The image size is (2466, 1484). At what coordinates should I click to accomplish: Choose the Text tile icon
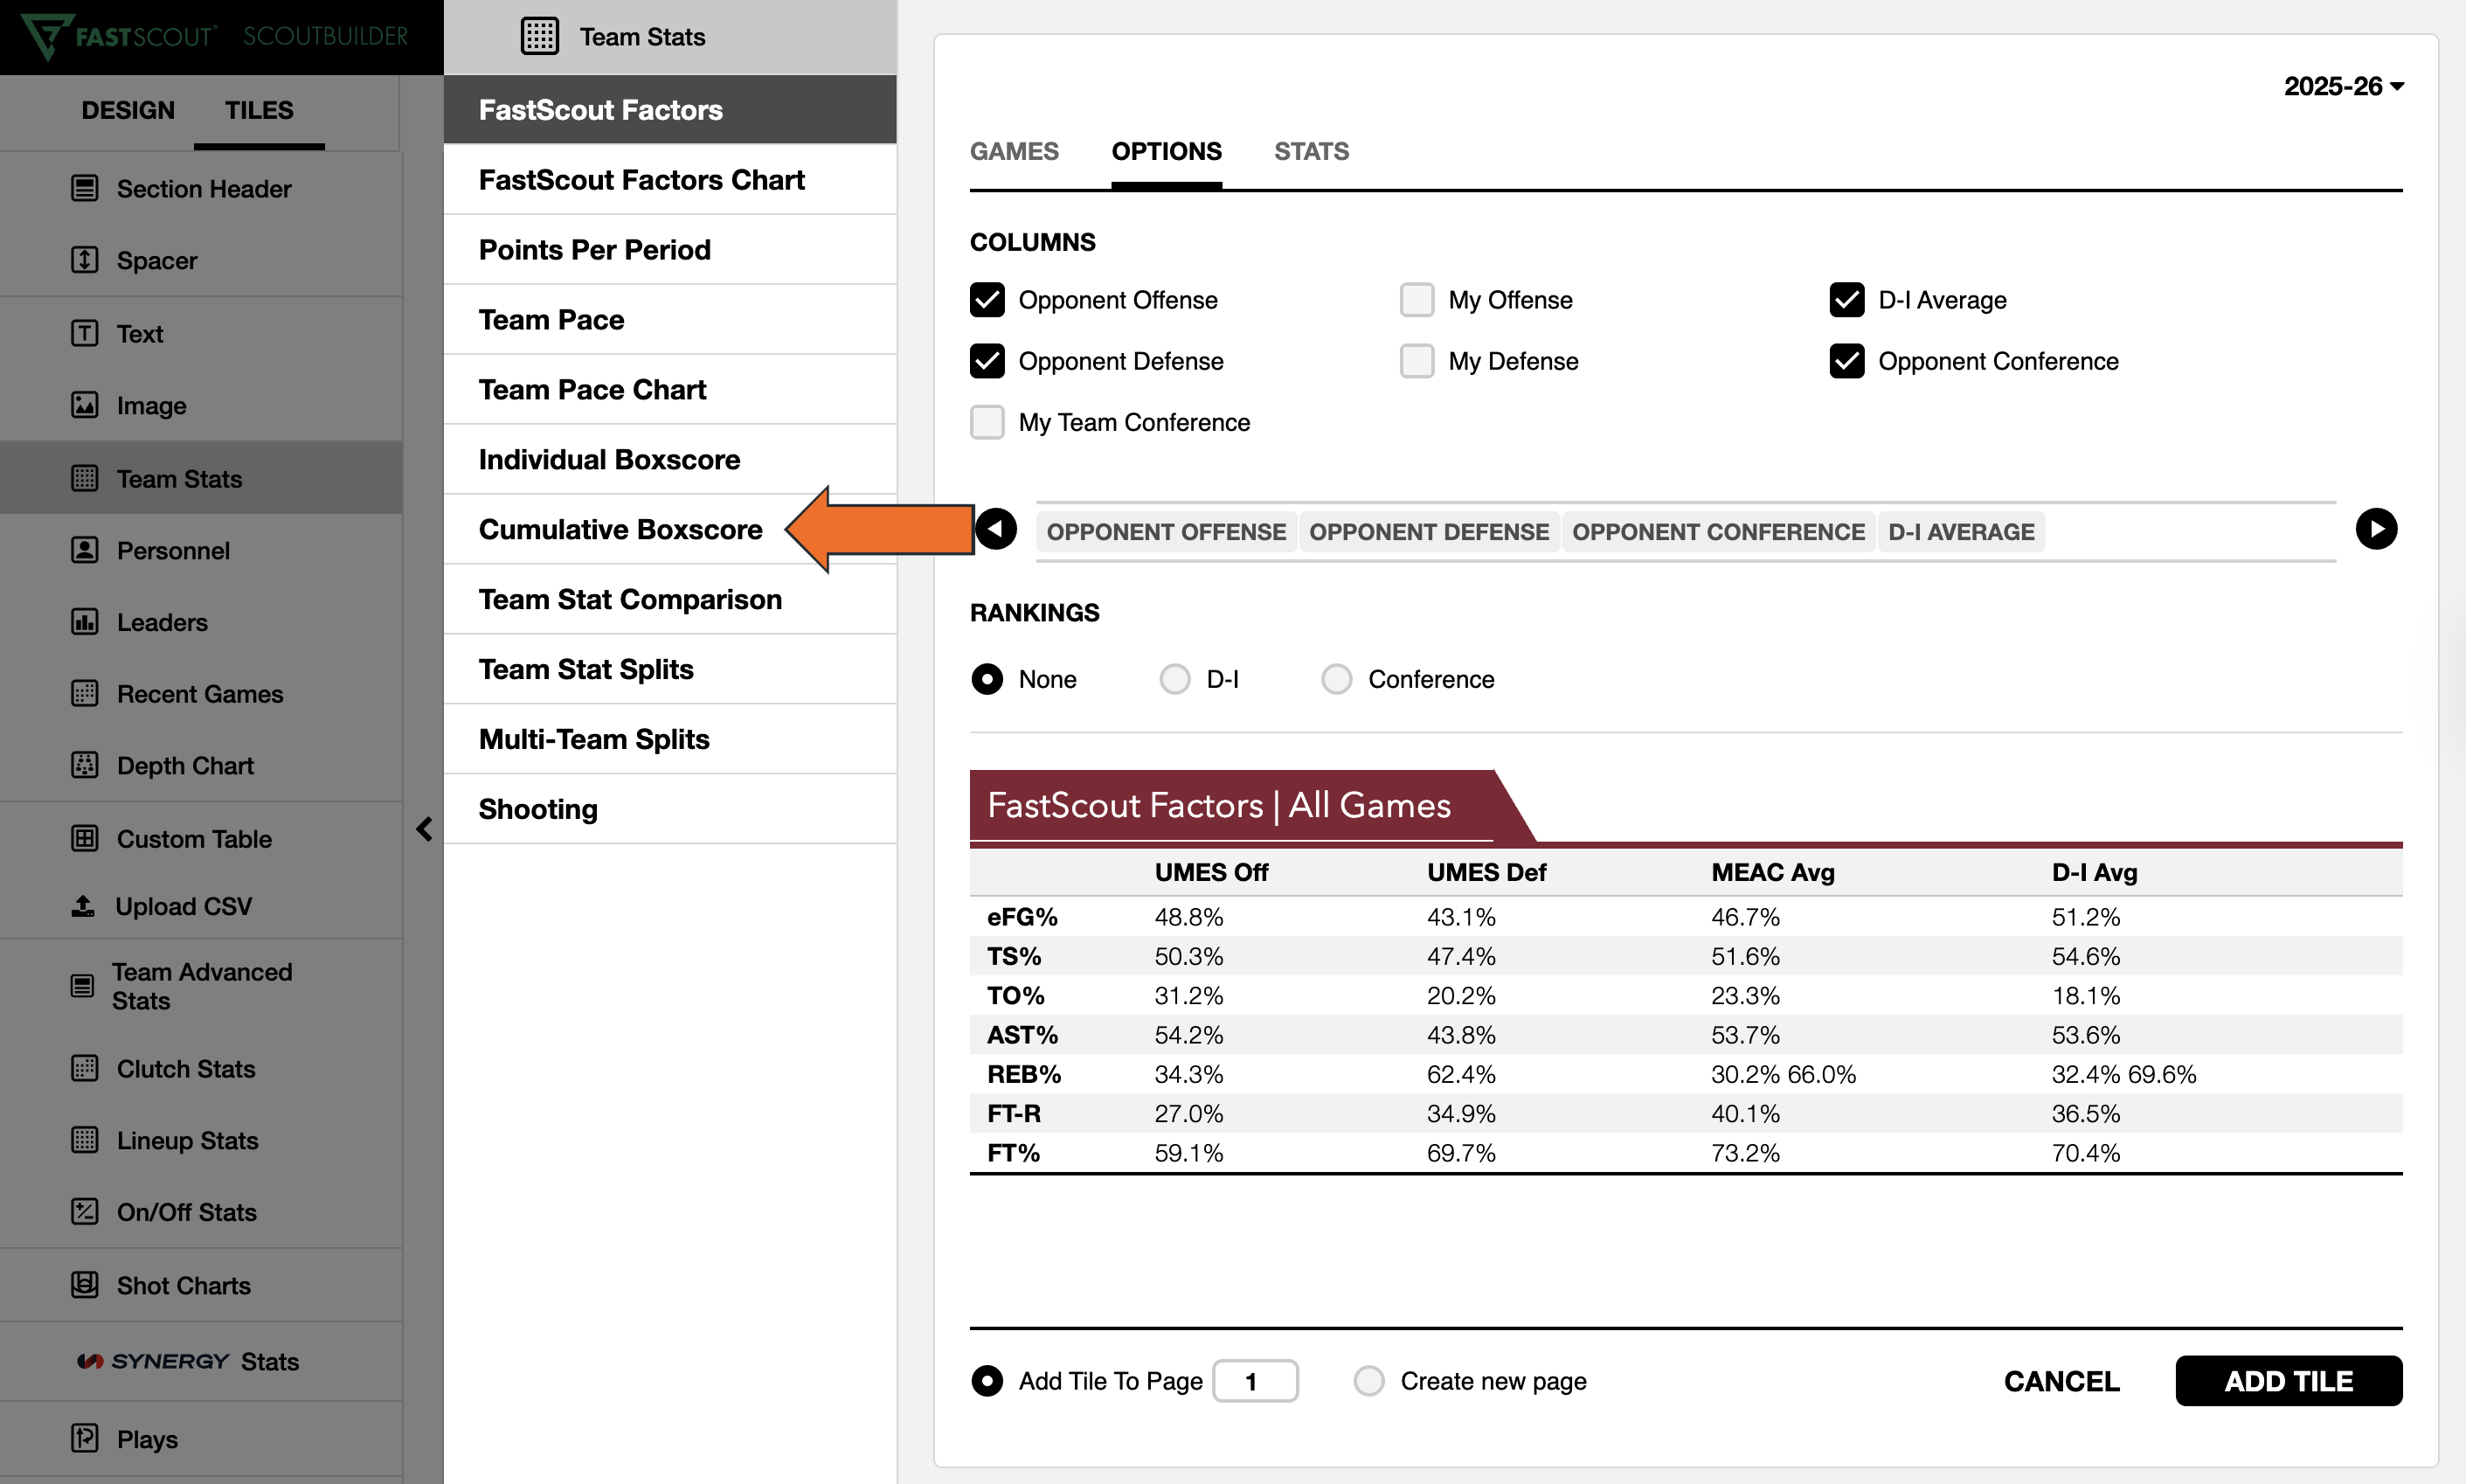click(85, 333)
